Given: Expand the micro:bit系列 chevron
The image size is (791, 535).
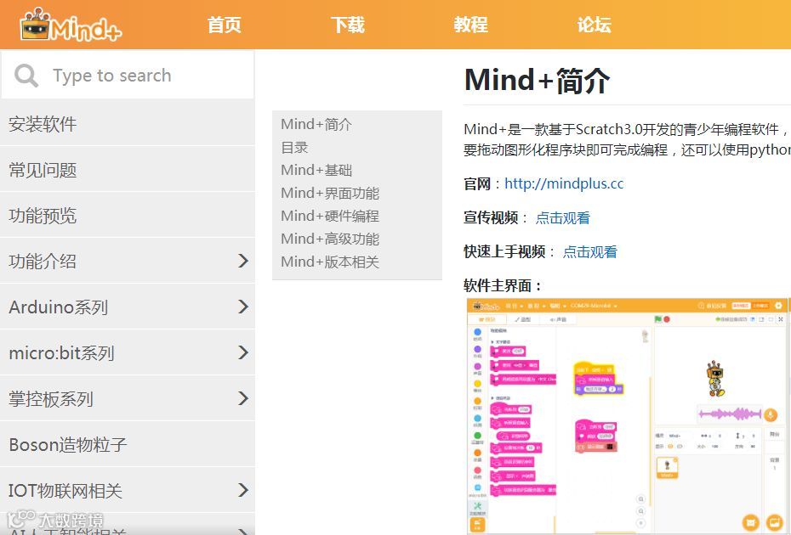Looking at the screenshot, I should [243, 352].
